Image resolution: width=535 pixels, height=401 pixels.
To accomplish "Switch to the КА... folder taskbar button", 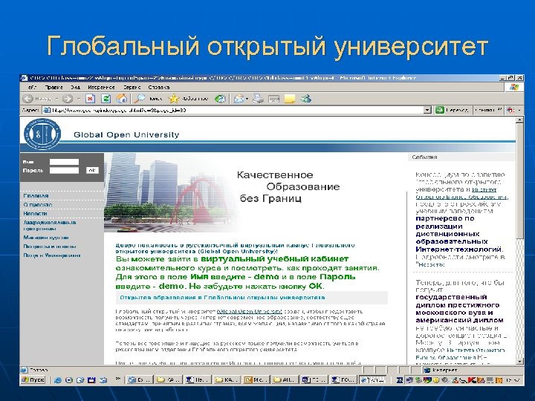I will click(x=227, y=380).
